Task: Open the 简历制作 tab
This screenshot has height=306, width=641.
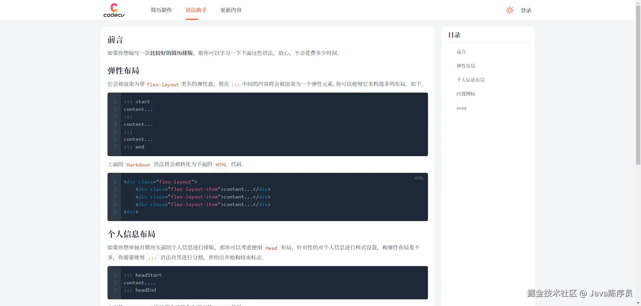Action: pyautogui.click(x=161, y=10)
